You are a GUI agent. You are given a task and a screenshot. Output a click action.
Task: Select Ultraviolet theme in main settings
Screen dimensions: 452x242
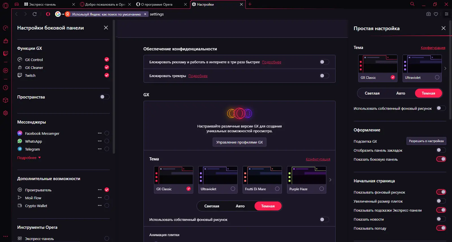[x=218, y=180]
